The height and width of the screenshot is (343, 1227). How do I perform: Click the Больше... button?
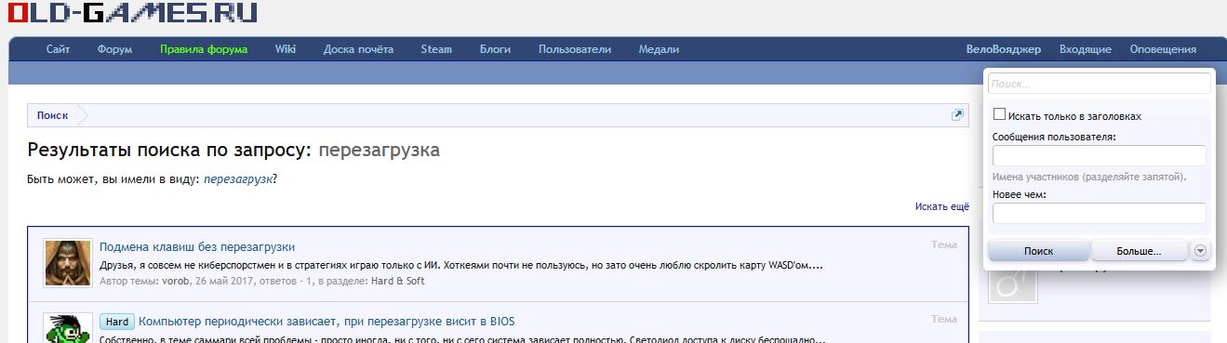tap(1139, 251)
